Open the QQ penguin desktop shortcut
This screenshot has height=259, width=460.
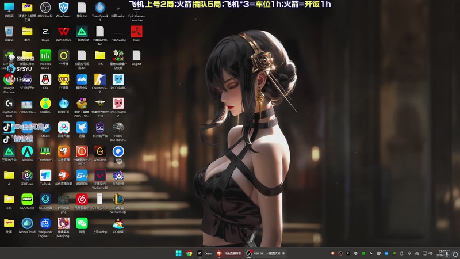click(x=45, y=81)
